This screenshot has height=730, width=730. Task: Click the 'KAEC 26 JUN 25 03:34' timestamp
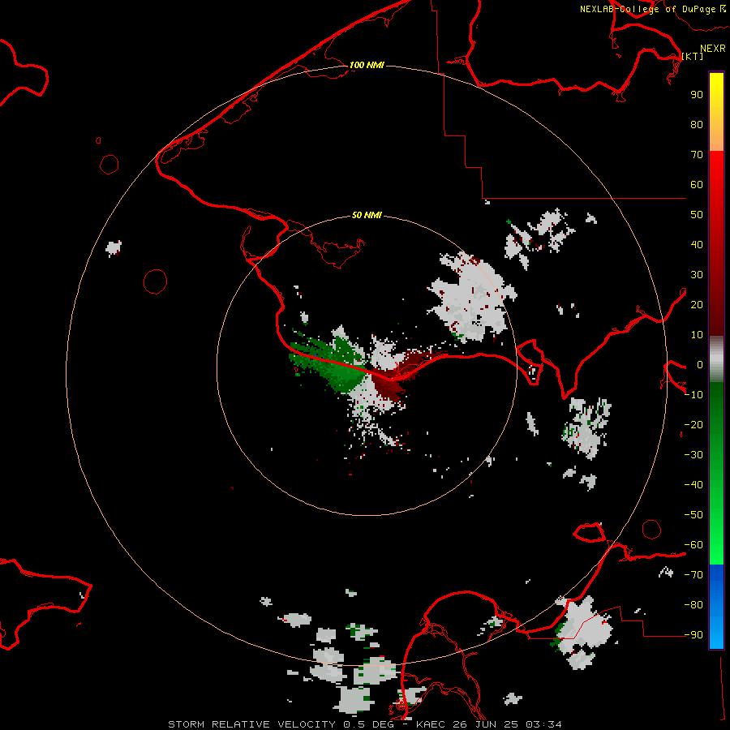[489, 724]
